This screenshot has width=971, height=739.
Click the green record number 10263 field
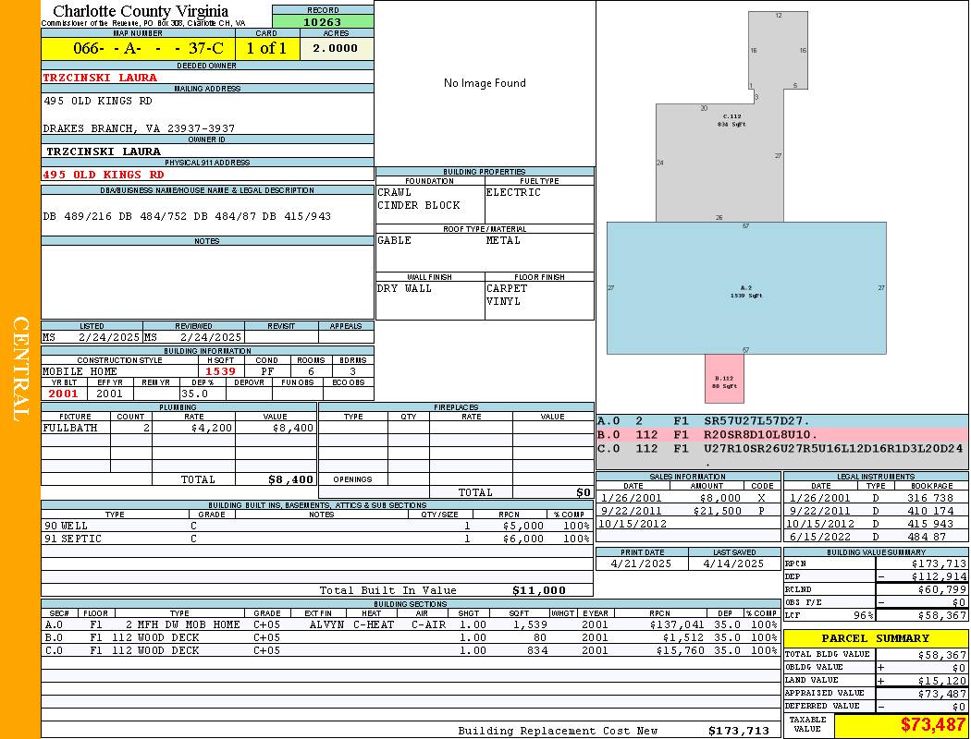click(323, 22)
